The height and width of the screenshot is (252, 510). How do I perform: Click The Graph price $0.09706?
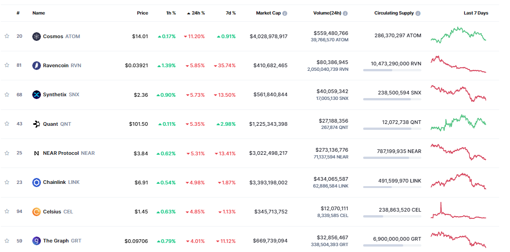pyautogui.click(x=136, y=241)
